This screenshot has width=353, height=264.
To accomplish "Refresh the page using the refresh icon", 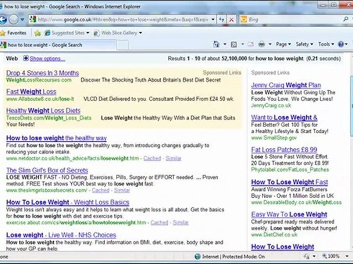I will point(221,19).
